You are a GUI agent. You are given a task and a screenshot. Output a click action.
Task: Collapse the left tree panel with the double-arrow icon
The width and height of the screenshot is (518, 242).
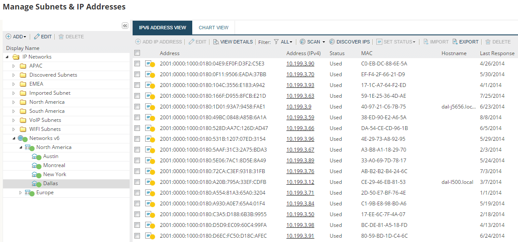[x=125, y=26]
